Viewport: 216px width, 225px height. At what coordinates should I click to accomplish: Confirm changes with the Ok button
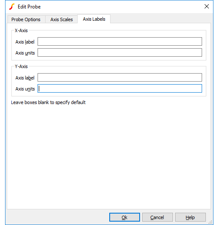click(124, 217)
